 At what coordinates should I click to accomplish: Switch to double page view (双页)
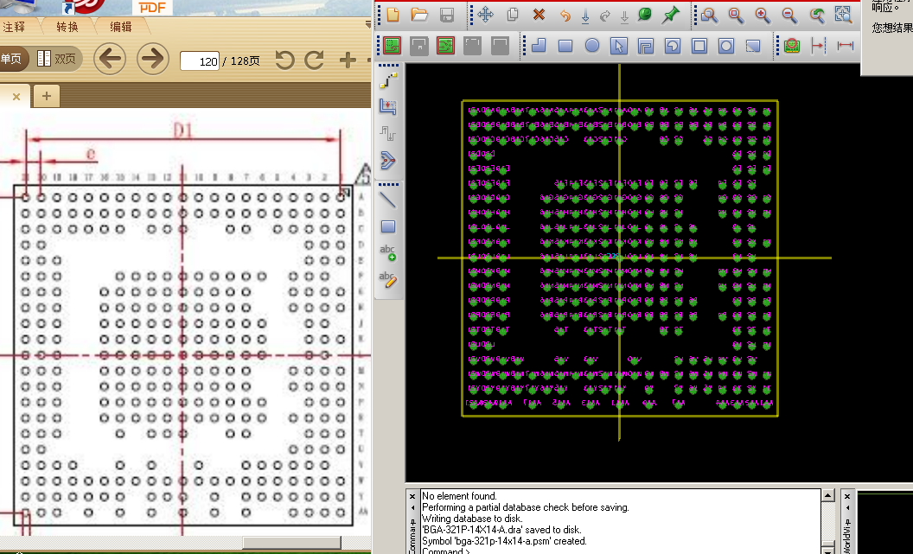(x=57, y=60)
